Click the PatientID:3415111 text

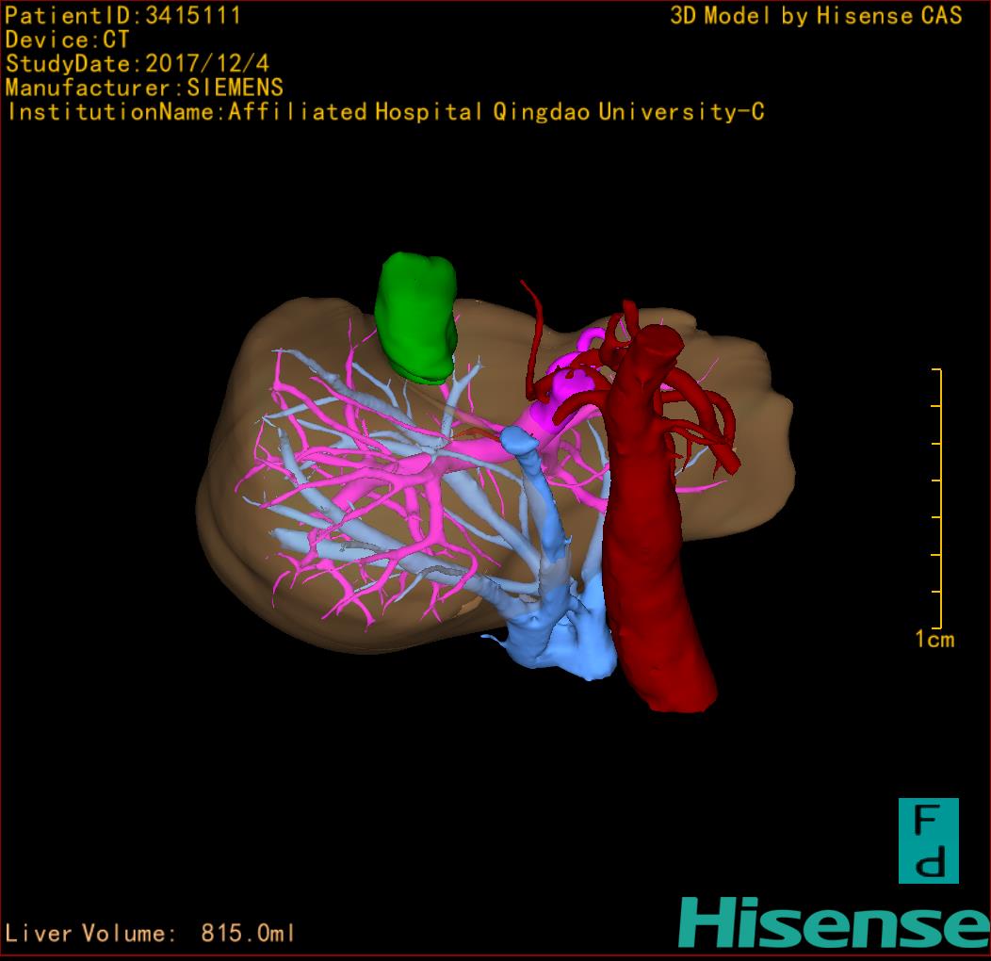(123, 15)
